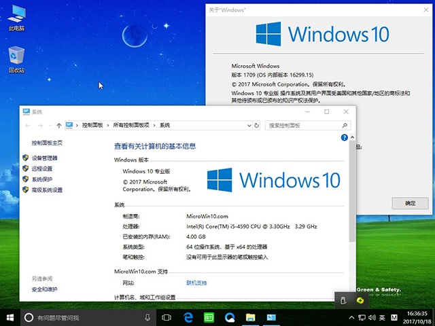Click the control panel icon in address bar
The image size is (435, 326).
(x=69, y=125)
